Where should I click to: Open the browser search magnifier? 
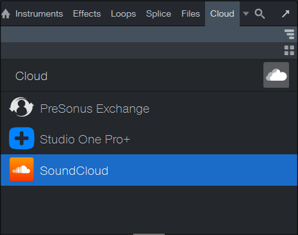pyautogui.click(x=260, y=14)
